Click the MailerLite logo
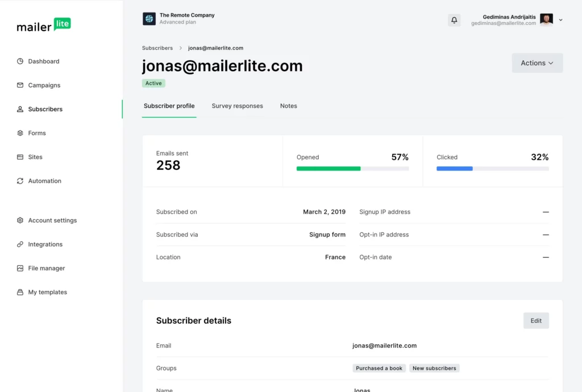 44,26
